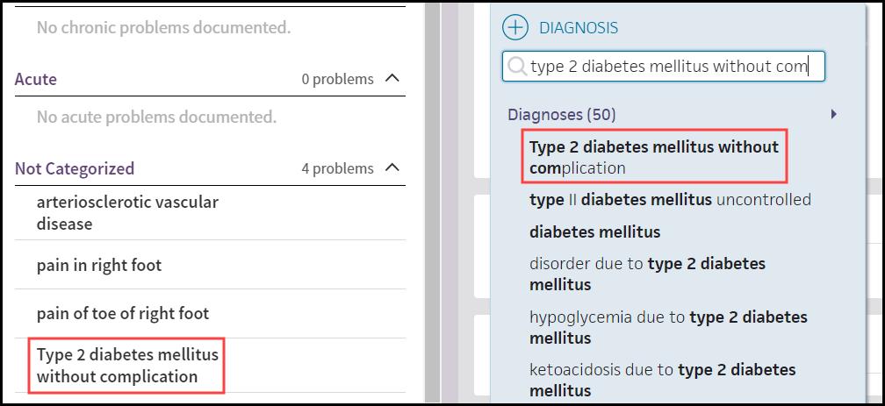Select ketoacidosis due to type 2 diabetes mellitus
The height and width of the screenshot is (406, 885).
pos(663,380)
